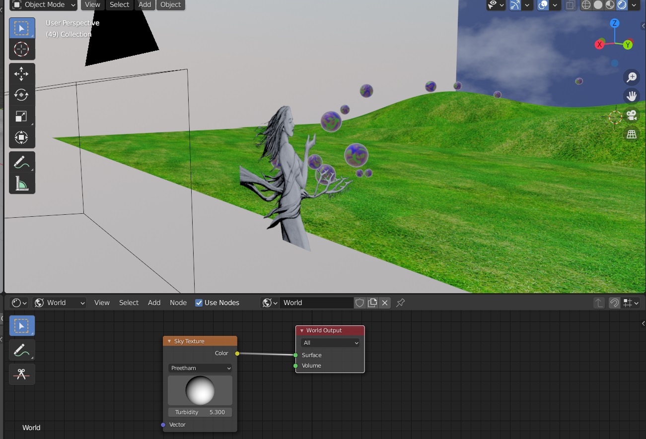Go to parent node tree
This screenshot has width=646, height=439.
[599, 303]
